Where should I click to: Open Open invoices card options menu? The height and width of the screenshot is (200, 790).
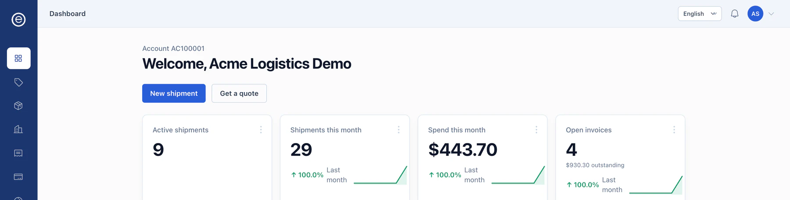(674, 130)
